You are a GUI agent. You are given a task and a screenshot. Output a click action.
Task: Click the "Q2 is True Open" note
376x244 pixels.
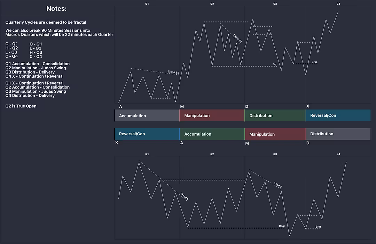[x=21, y=106]
